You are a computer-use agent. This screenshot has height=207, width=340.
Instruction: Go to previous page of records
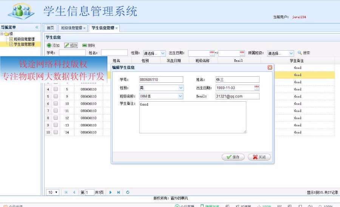pos(74,192)
